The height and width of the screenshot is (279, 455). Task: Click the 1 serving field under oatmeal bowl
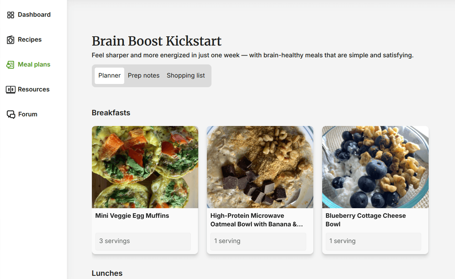pyautogui.click(x=258, y=241)
